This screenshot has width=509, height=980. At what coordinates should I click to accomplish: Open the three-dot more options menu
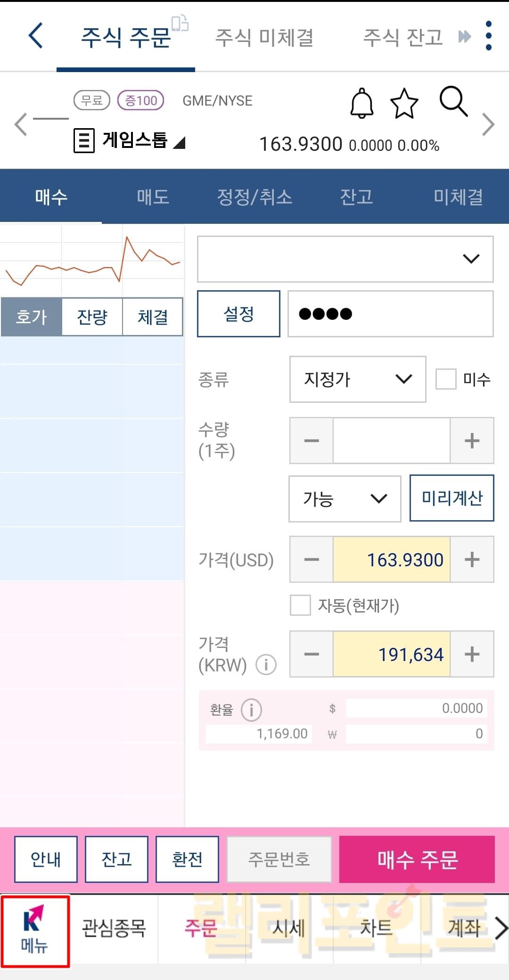tap(488, 36)
